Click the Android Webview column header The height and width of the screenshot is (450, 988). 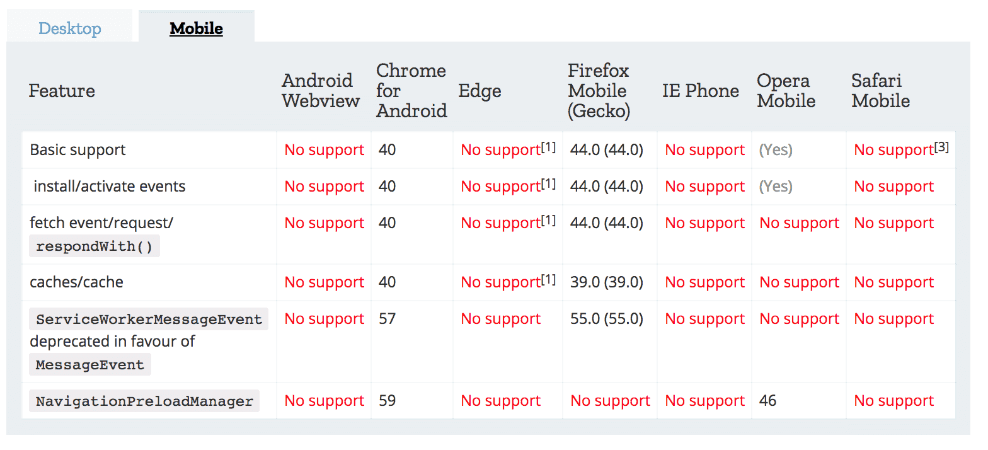click(321, 91)
